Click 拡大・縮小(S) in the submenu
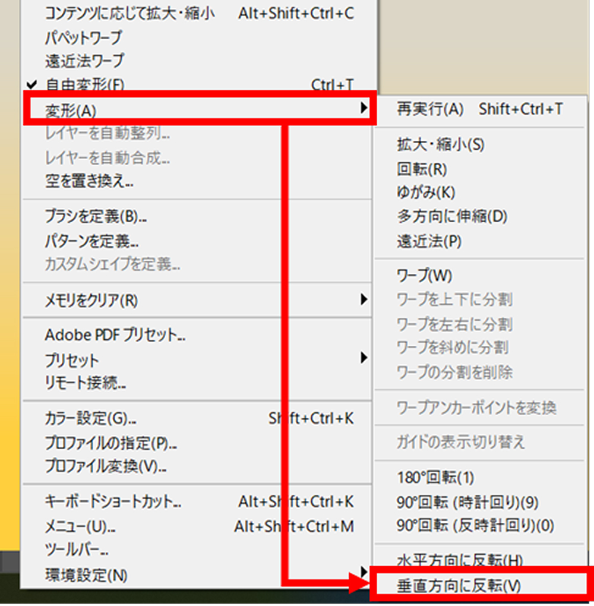Screen dimensions: 594x606 click(441, 144)
